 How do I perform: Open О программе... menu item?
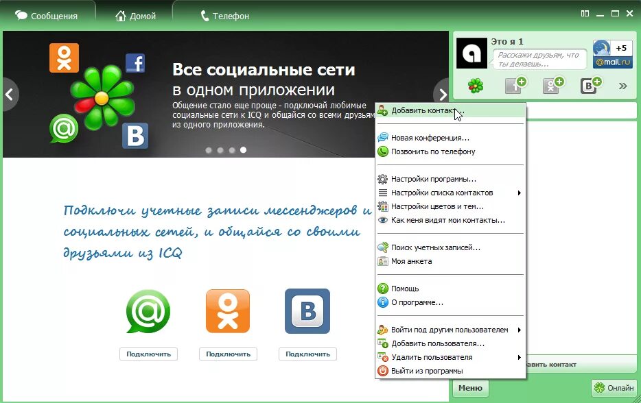(450, 302)
